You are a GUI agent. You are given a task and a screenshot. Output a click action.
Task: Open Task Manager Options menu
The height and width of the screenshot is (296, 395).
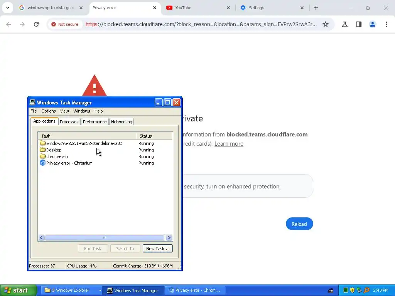(48, 111)
